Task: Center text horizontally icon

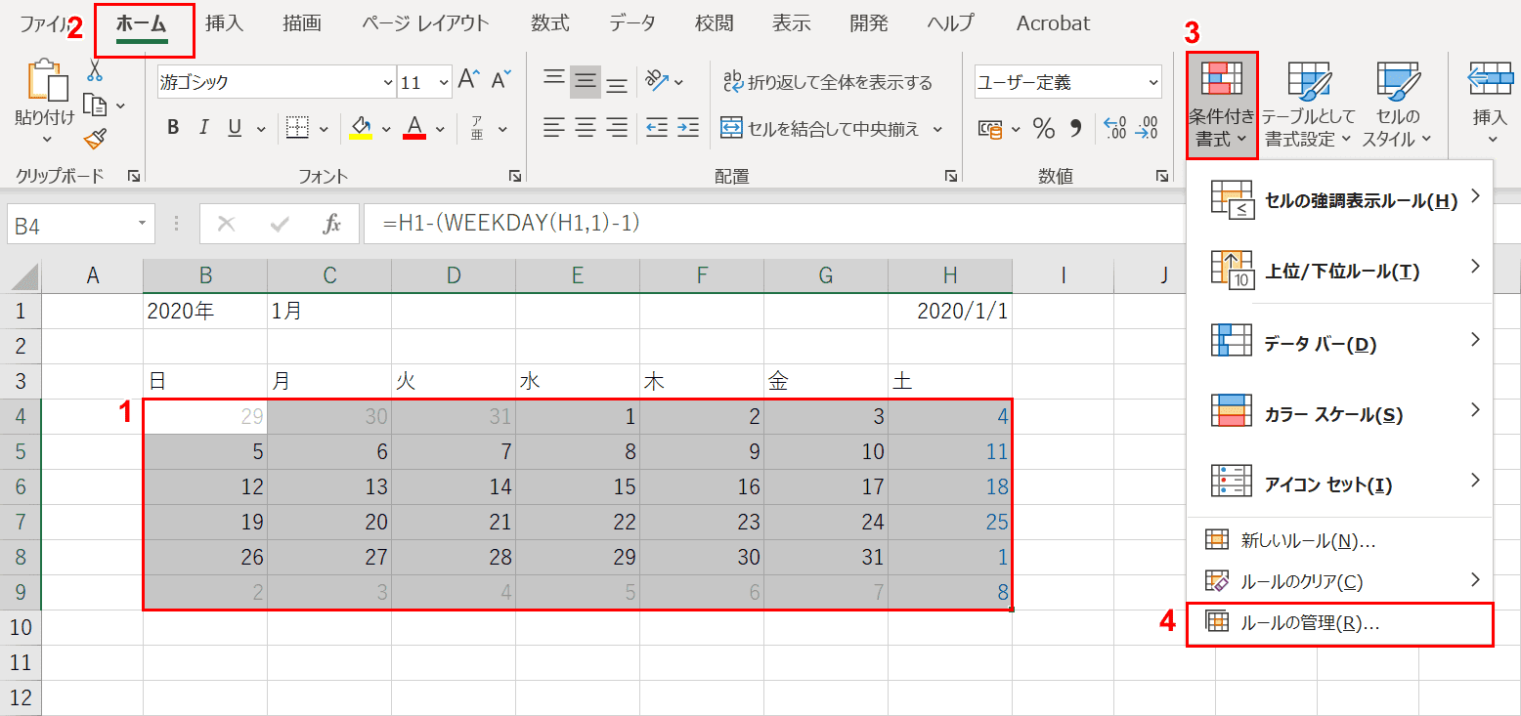Action: (586, 128)
